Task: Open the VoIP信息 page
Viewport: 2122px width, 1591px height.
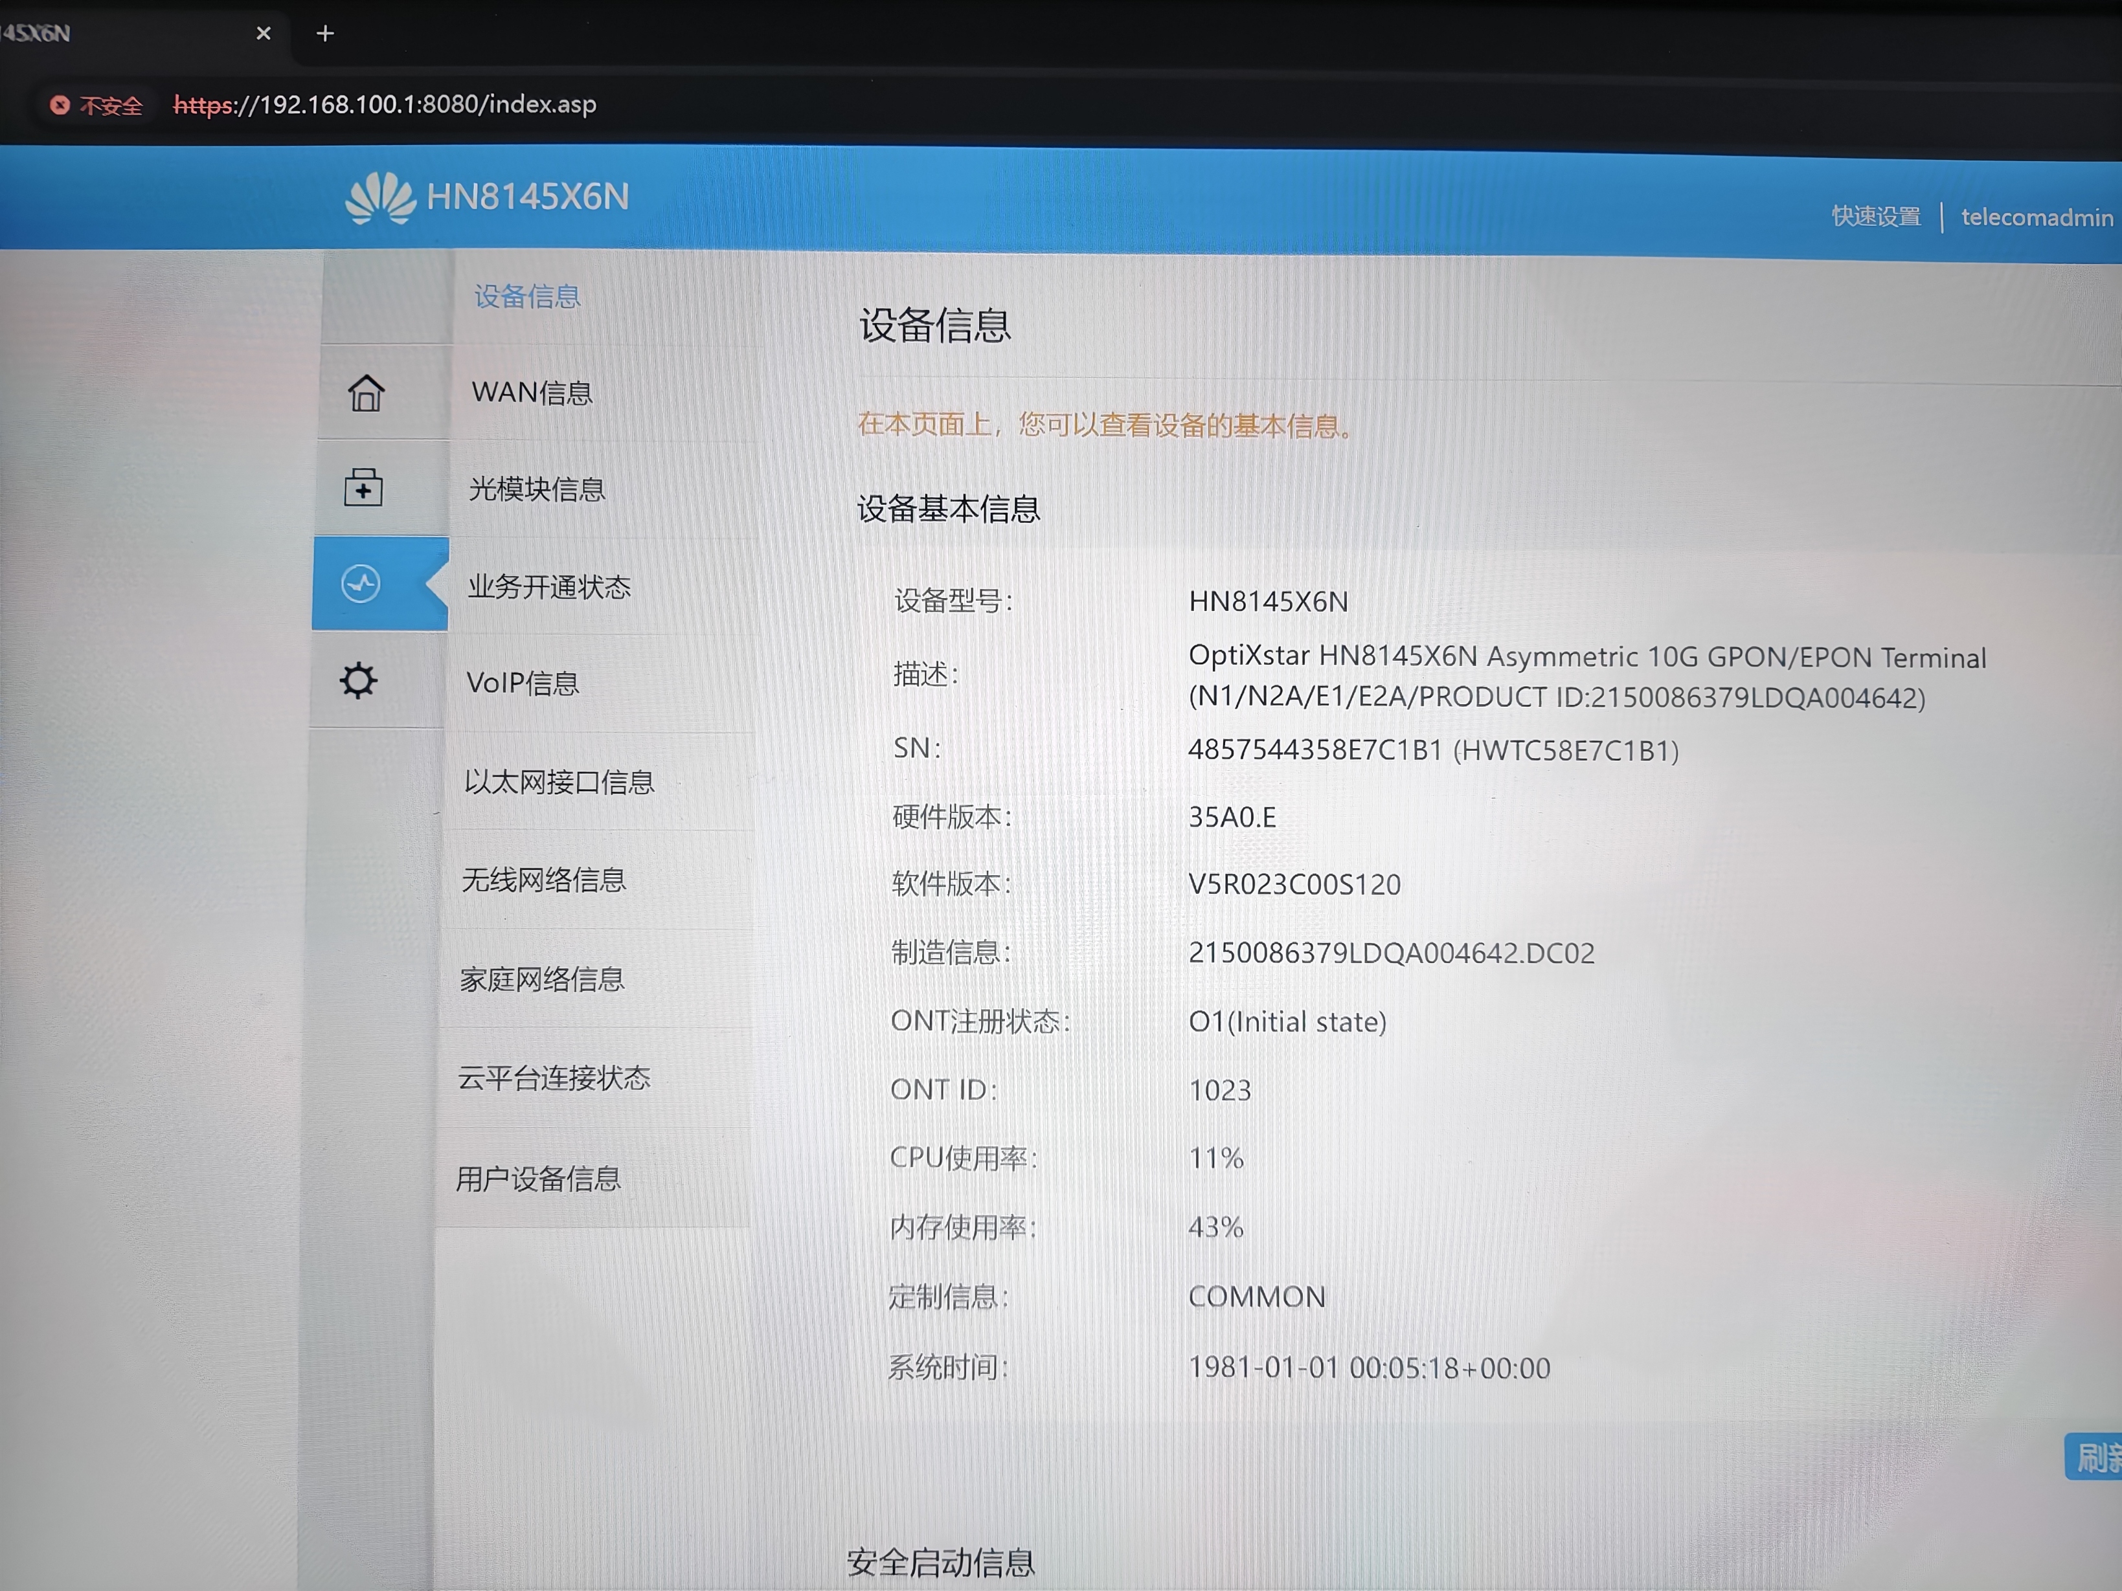Action: coord(523,683)
